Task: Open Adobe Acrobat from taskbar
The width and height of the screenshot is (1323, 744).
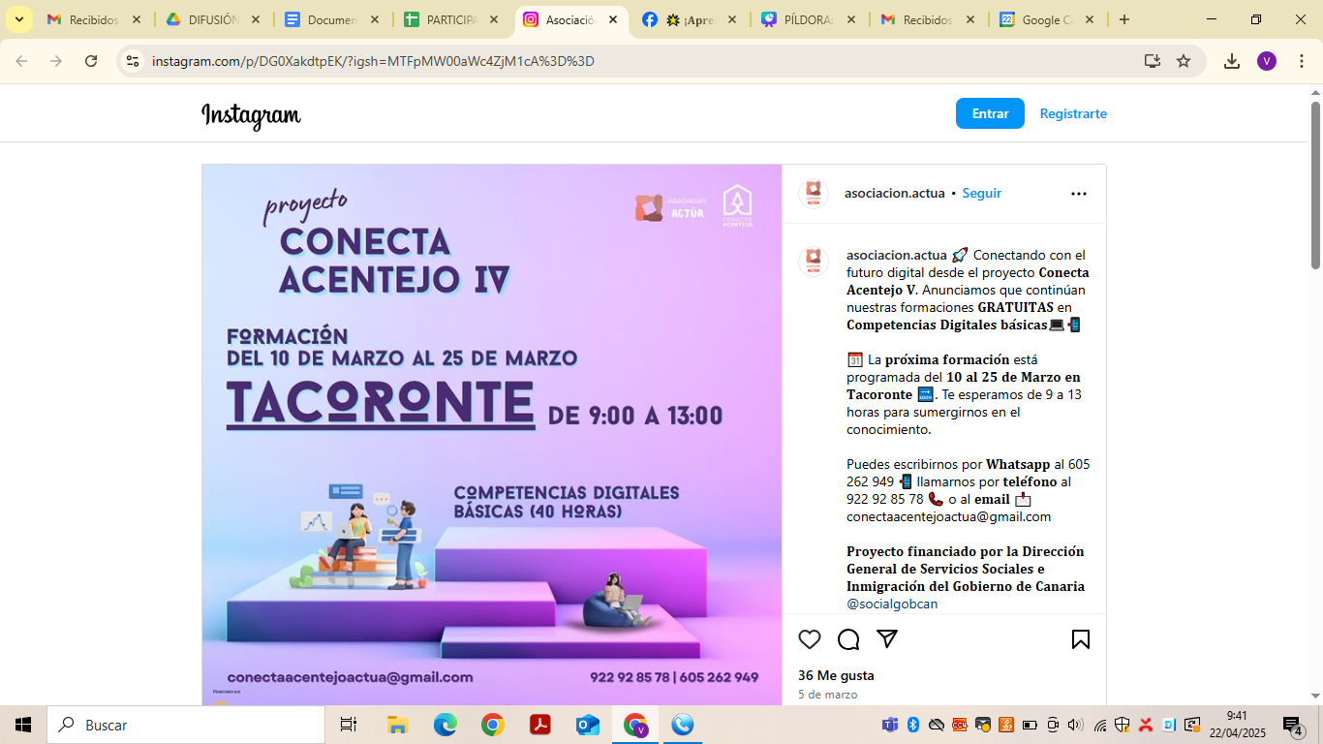Action: [539, 725]
